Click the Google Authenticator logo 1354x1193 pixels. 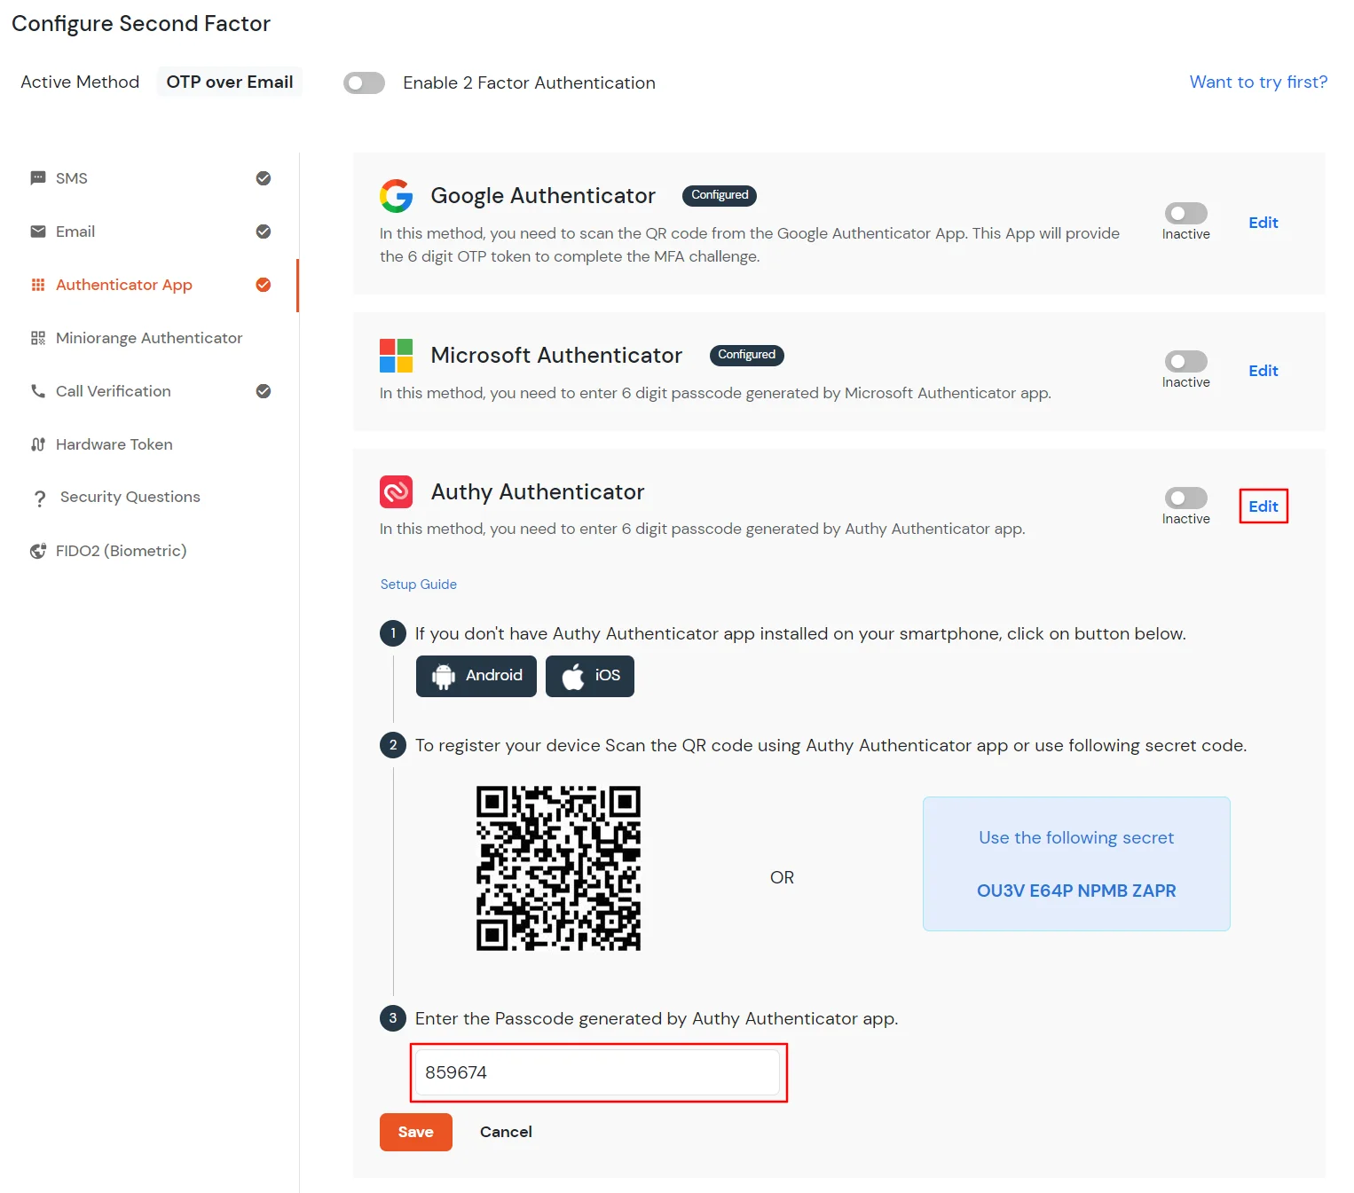point(397,196)
